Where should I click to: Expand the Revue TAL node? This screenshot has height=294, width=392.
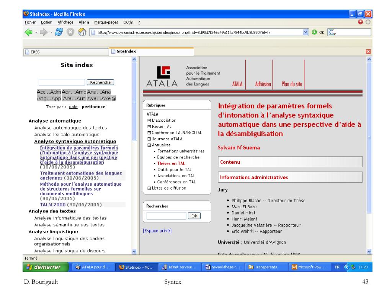click(149, 127)
